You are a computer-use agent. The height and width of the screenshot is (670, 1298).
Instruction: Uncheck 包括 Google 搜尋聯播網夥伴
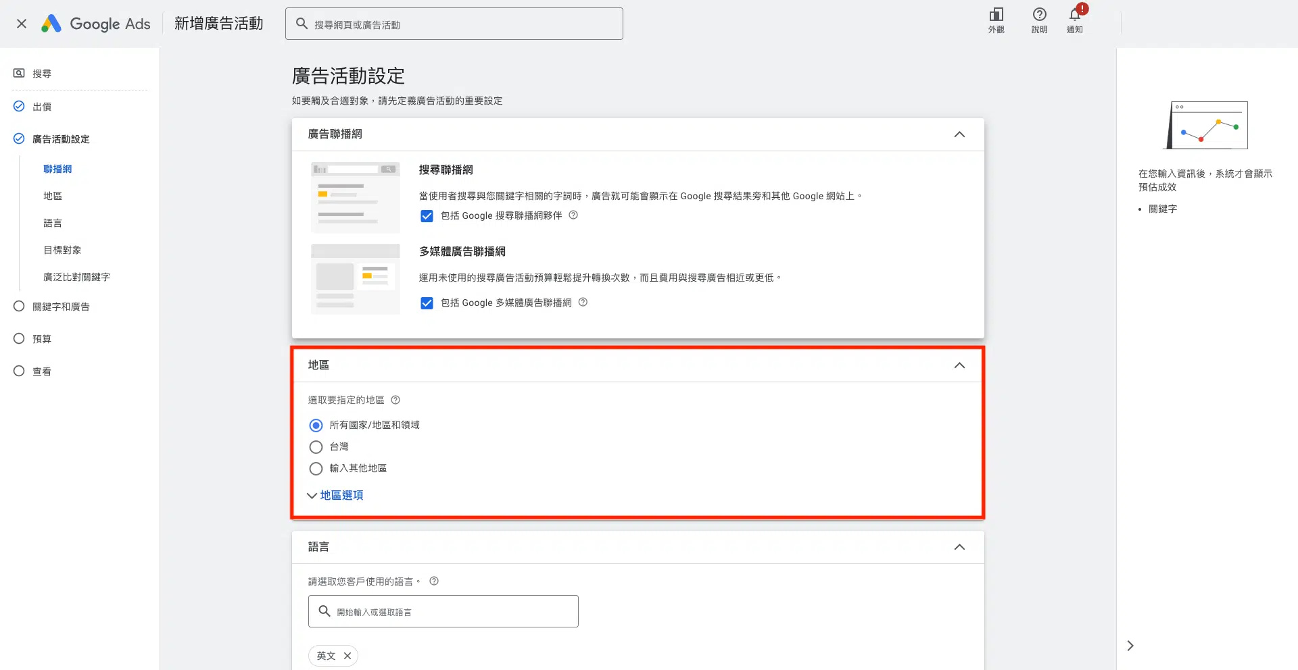pos(427,216)
